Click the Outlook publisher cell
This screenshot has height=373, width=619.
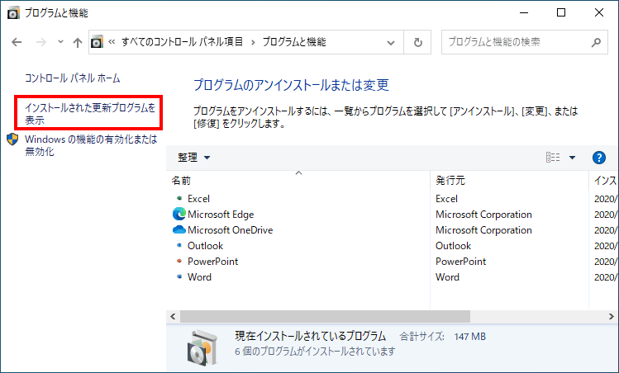pyautogui.click(x=453, y=246)
